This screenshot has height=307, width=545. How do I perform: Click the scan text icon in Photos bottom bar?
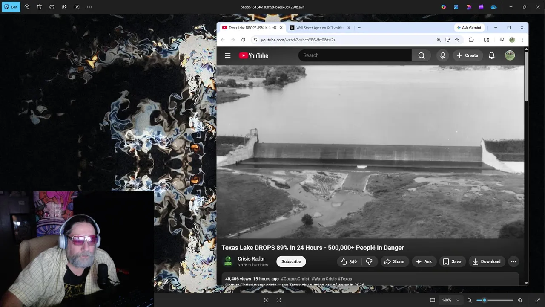point(279,300)
